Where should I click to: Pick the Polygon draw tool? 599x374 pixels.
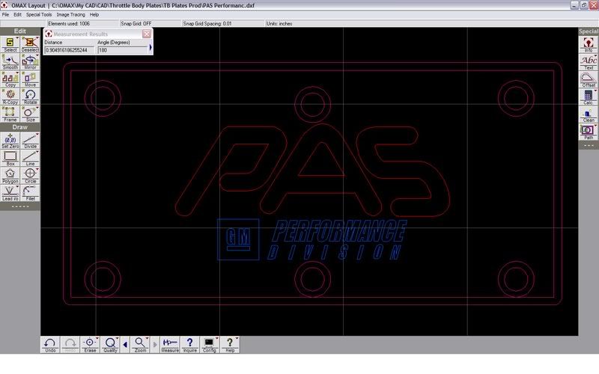pos(10,174)
